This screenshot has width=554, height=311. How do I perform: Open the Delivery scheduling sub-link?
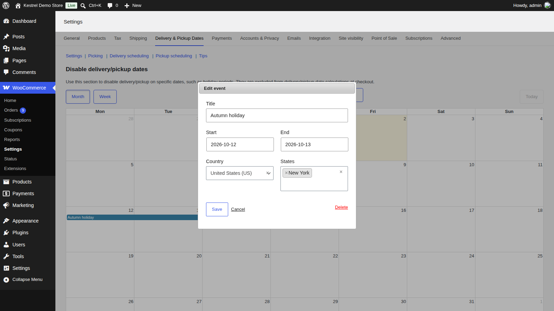[x=129, y=56]
